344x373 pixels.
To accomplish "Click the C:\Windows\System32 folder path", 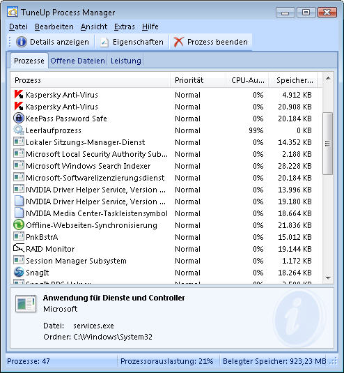I will [113, 337].
